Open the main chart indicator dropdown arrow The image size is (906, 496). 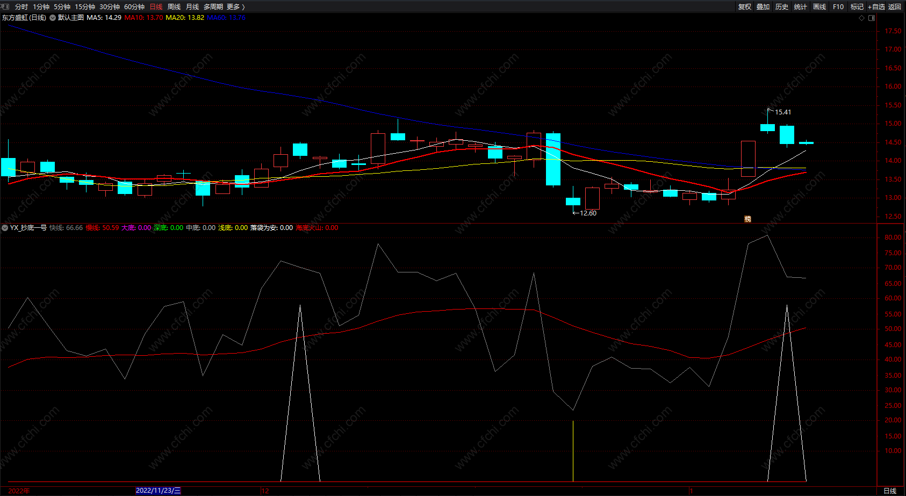[x=53, y=18]
